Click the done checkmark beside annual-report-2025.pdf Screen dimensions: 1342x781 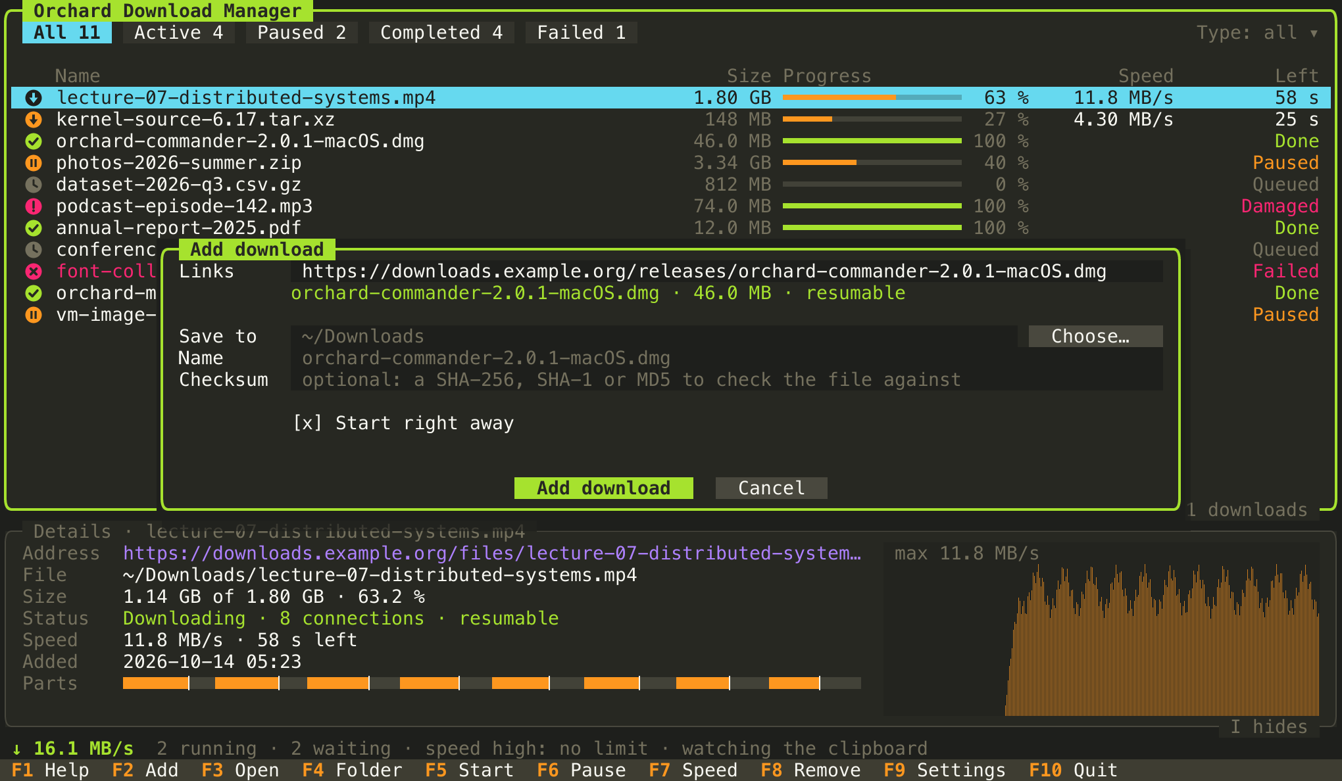coord(34,228)
